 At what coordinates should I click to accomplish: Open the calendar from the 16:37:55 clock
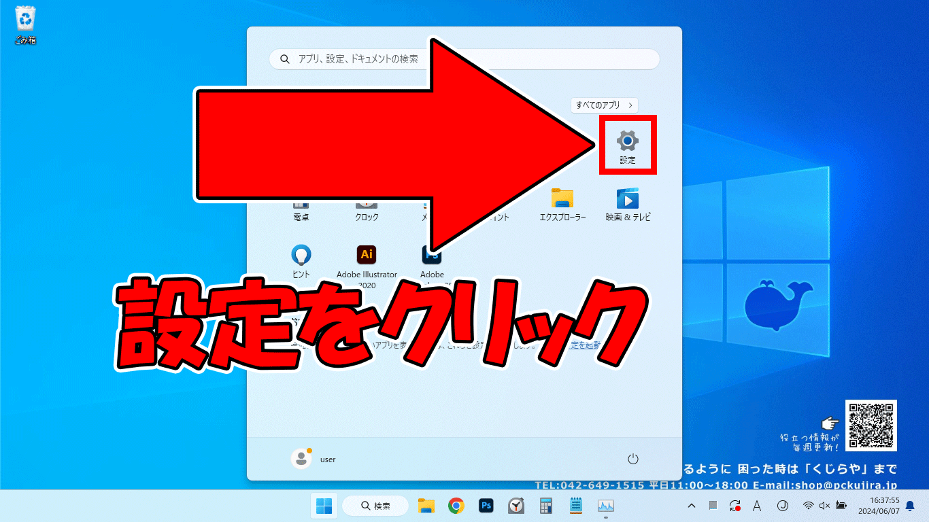[879, 506]
